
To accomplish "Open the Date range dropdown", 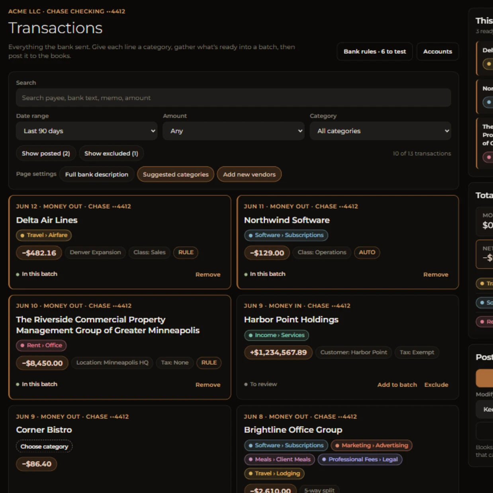I will (86, 131).
